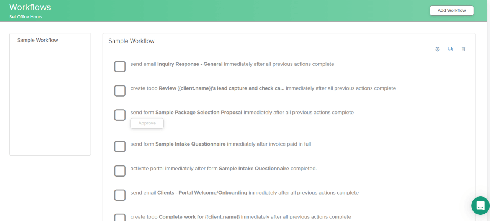Open the Clients - Portal Welcome/Onboarding email action
The width and height of the screenshot is (490, 221).
(202, 193)
